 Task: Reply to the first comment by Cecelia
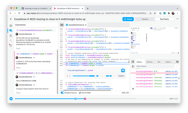pos(18,48)
